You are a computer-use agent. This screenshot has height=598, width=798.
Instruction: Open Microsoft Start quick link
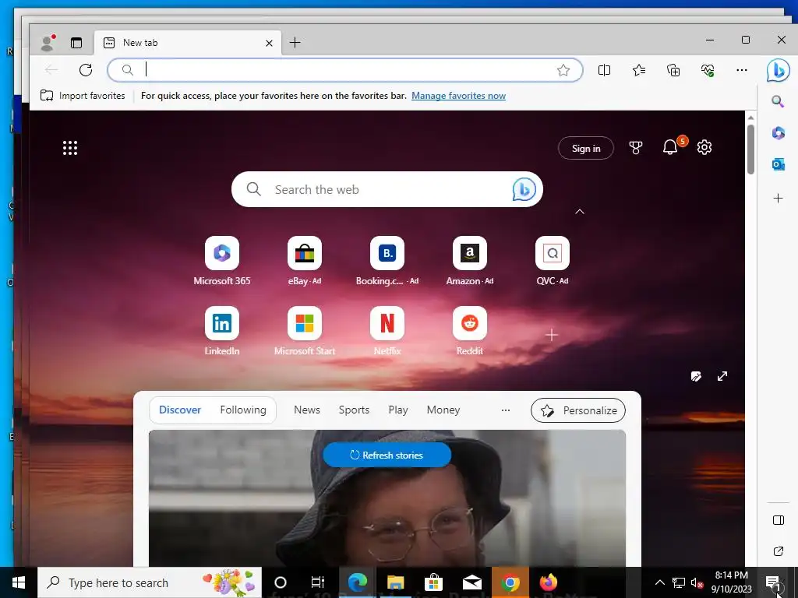[305, 331]
